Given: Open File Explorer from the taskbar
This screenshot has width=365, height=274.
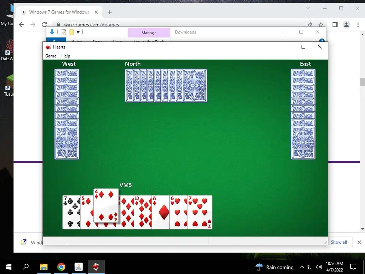Looking at the screenshot, I should (44, 267).
